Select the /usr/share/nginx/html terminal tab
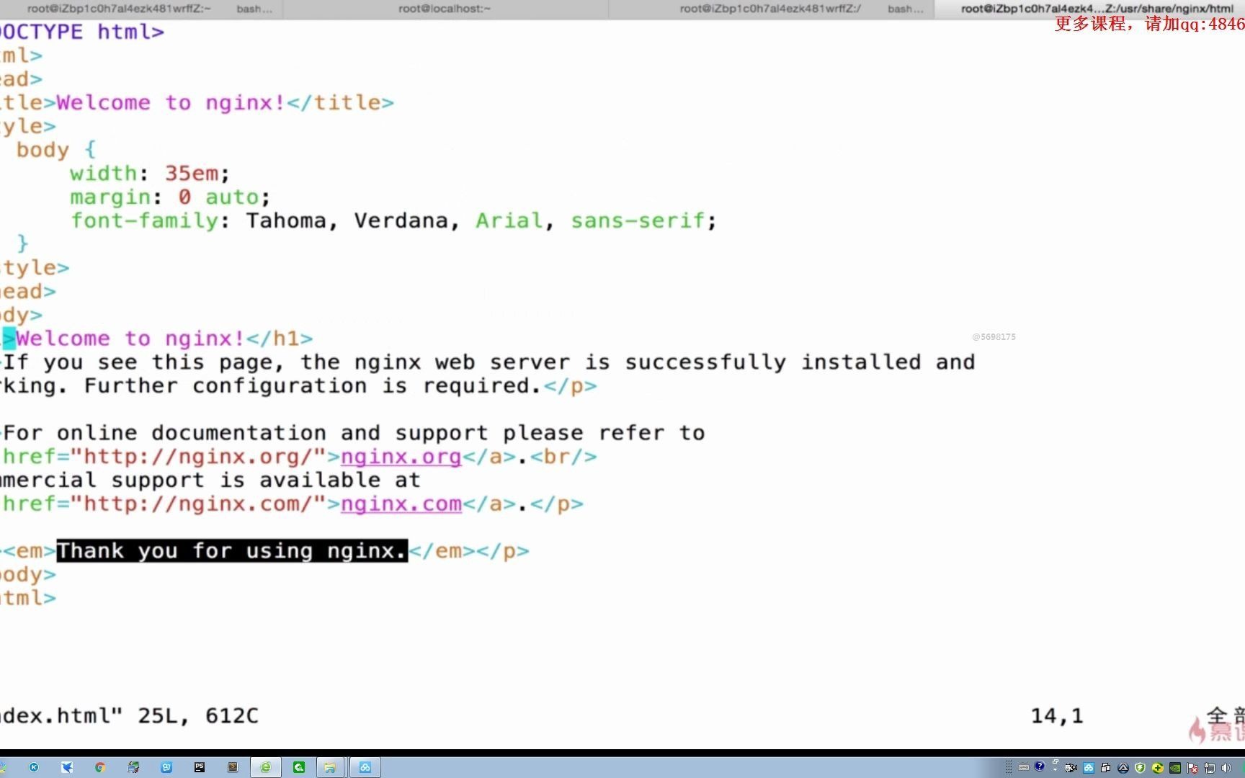The image size is (1245, 778). tap(1097, 9)
